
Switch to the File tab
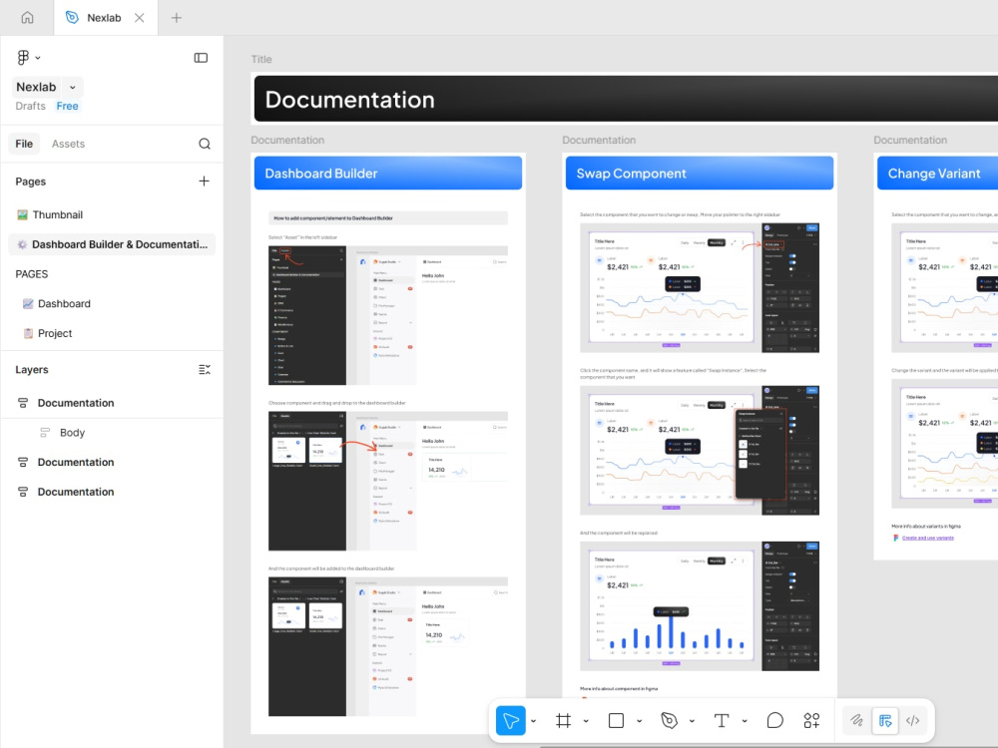[24, 144]
